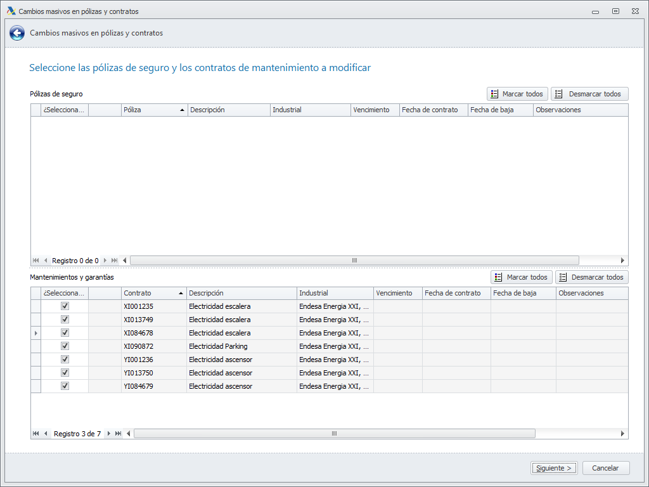
Task: Uncheck the XI084678 contract checkbox
Action: 65,332
